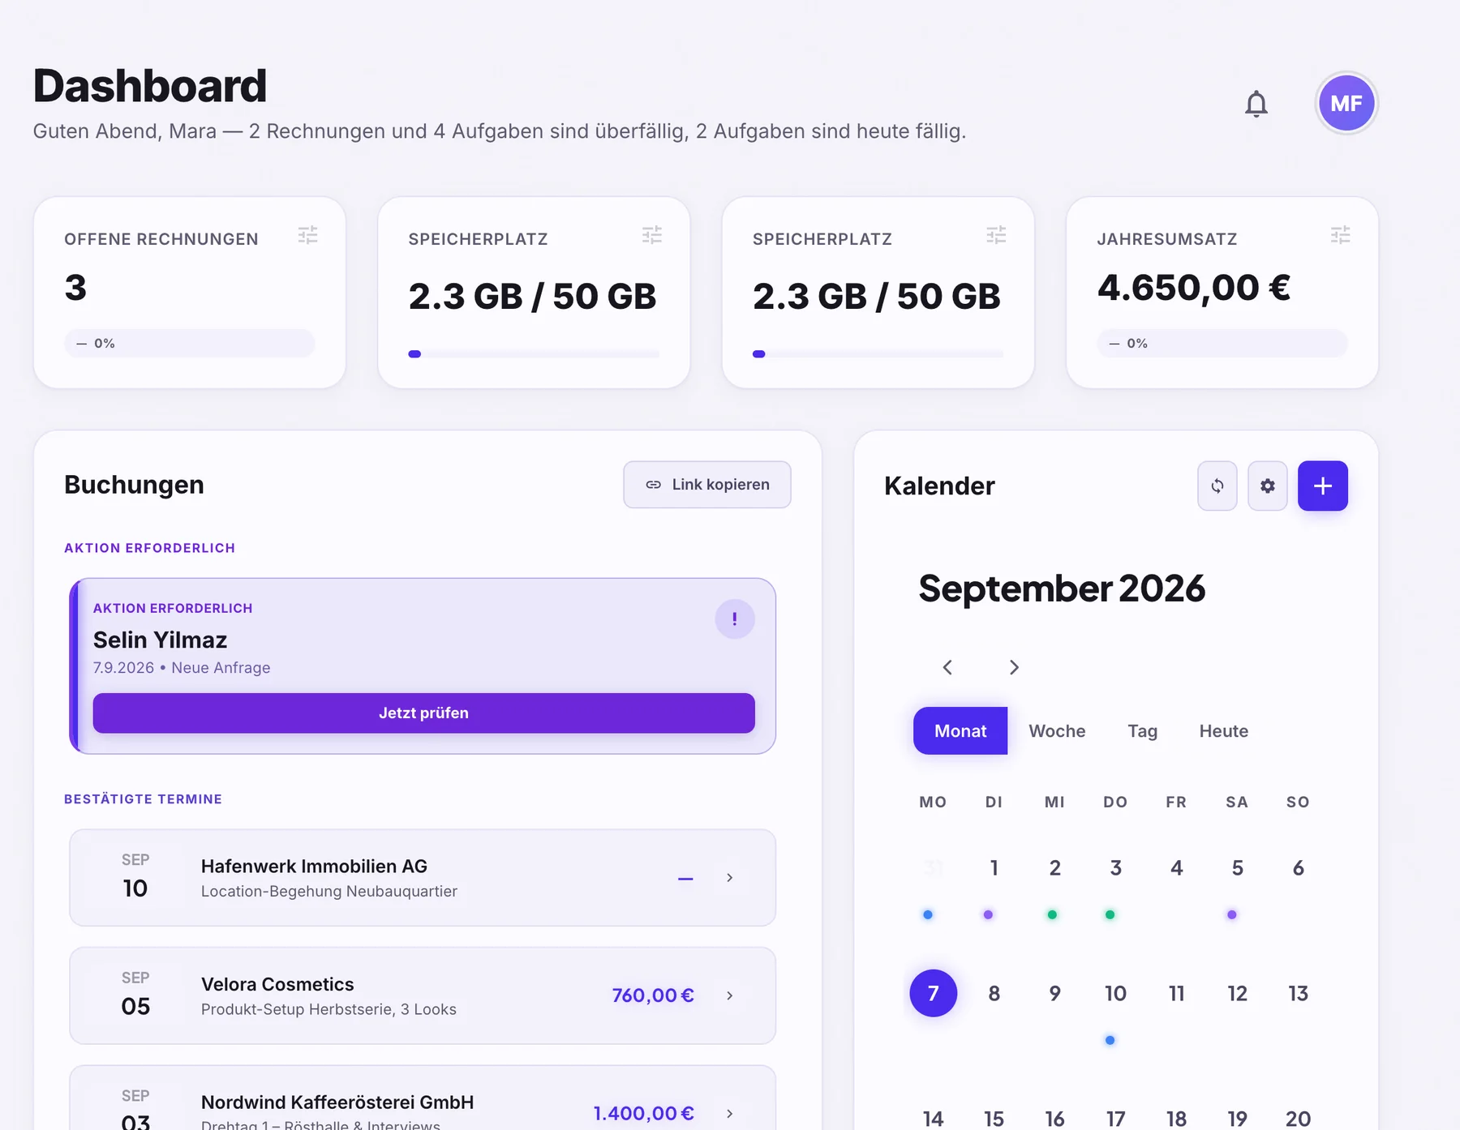The image size is (1460, 1130).
Task: Expand Nordwind Kaffeerösterei GmbH booking chevron
Action: [x=730, y=1114]
